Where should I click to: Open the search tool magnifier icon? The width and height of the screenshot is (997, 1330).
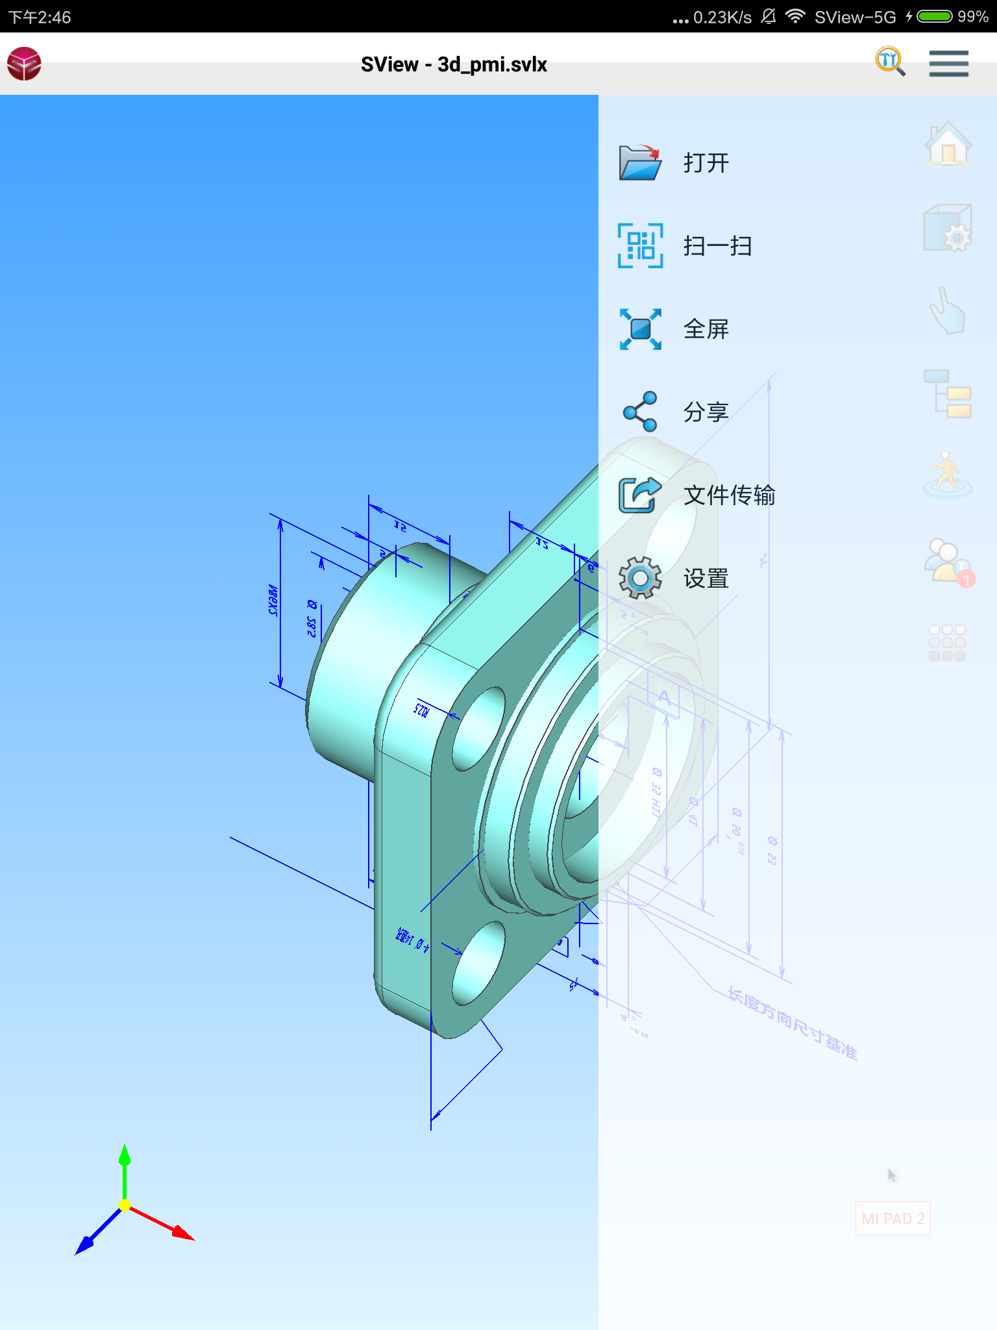pos(890,62)
